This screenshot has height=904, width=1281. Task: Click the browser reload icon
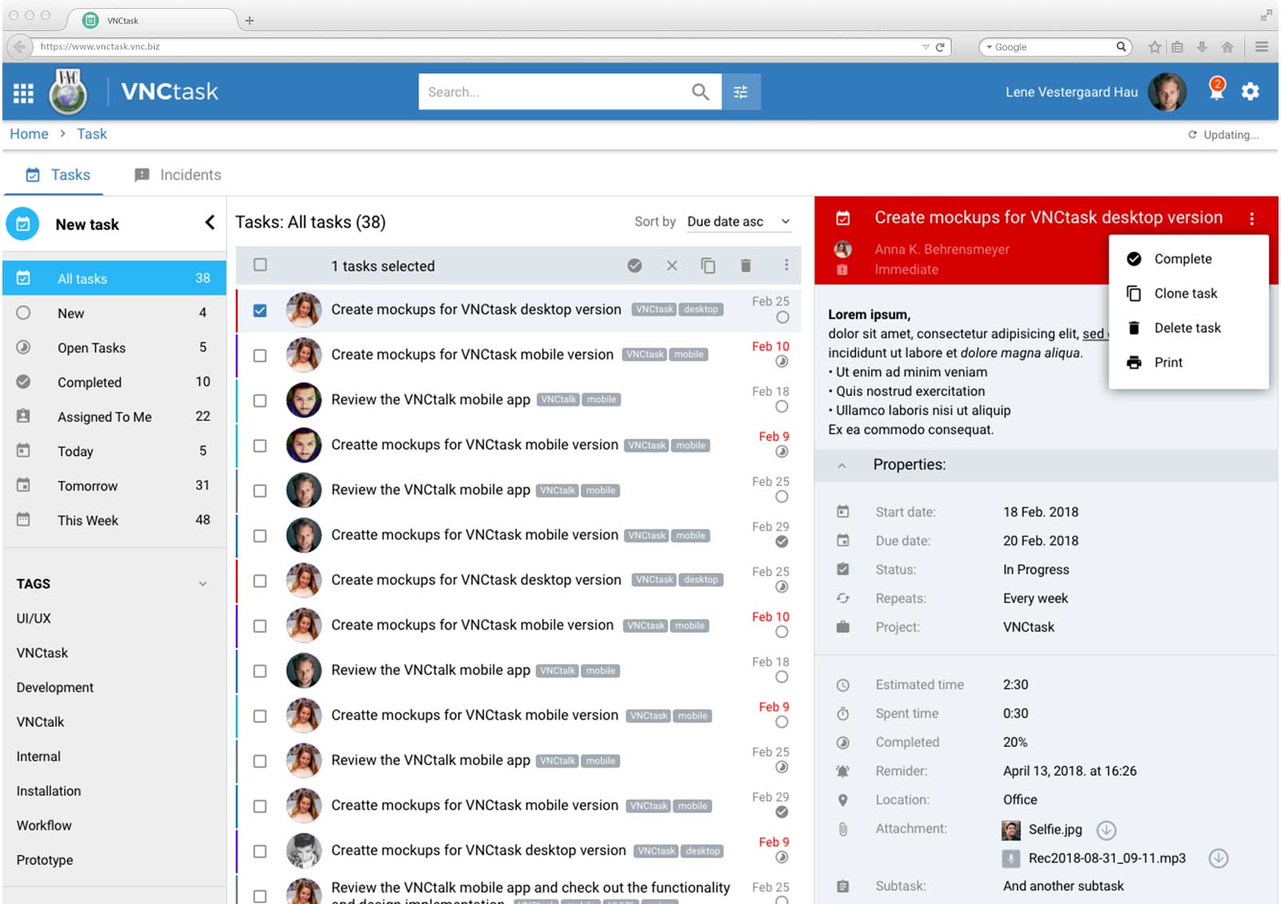pyautogui.click(x=940, y=47)
